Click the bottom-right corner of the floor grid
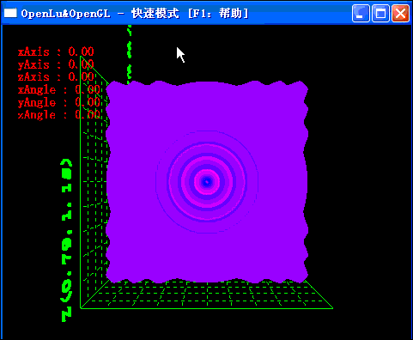The width and height of the screenshot is (413, 340). tap(332, 308)
